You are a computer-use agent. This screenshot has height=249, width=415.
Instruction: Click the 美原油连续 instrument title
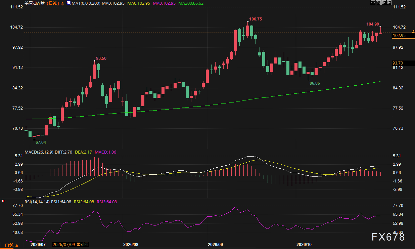pos(35,3)
